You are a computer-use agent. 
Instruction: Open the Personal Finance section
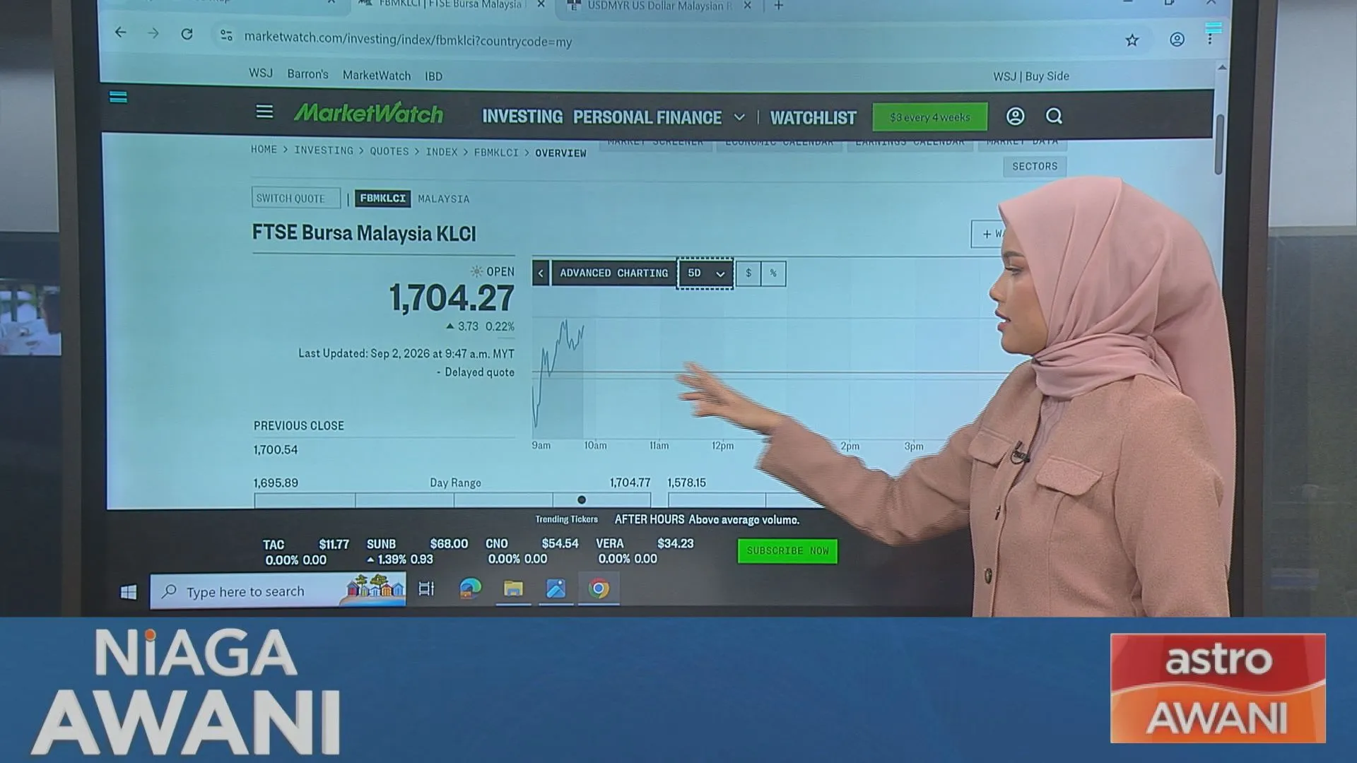[x=647, y=117]
